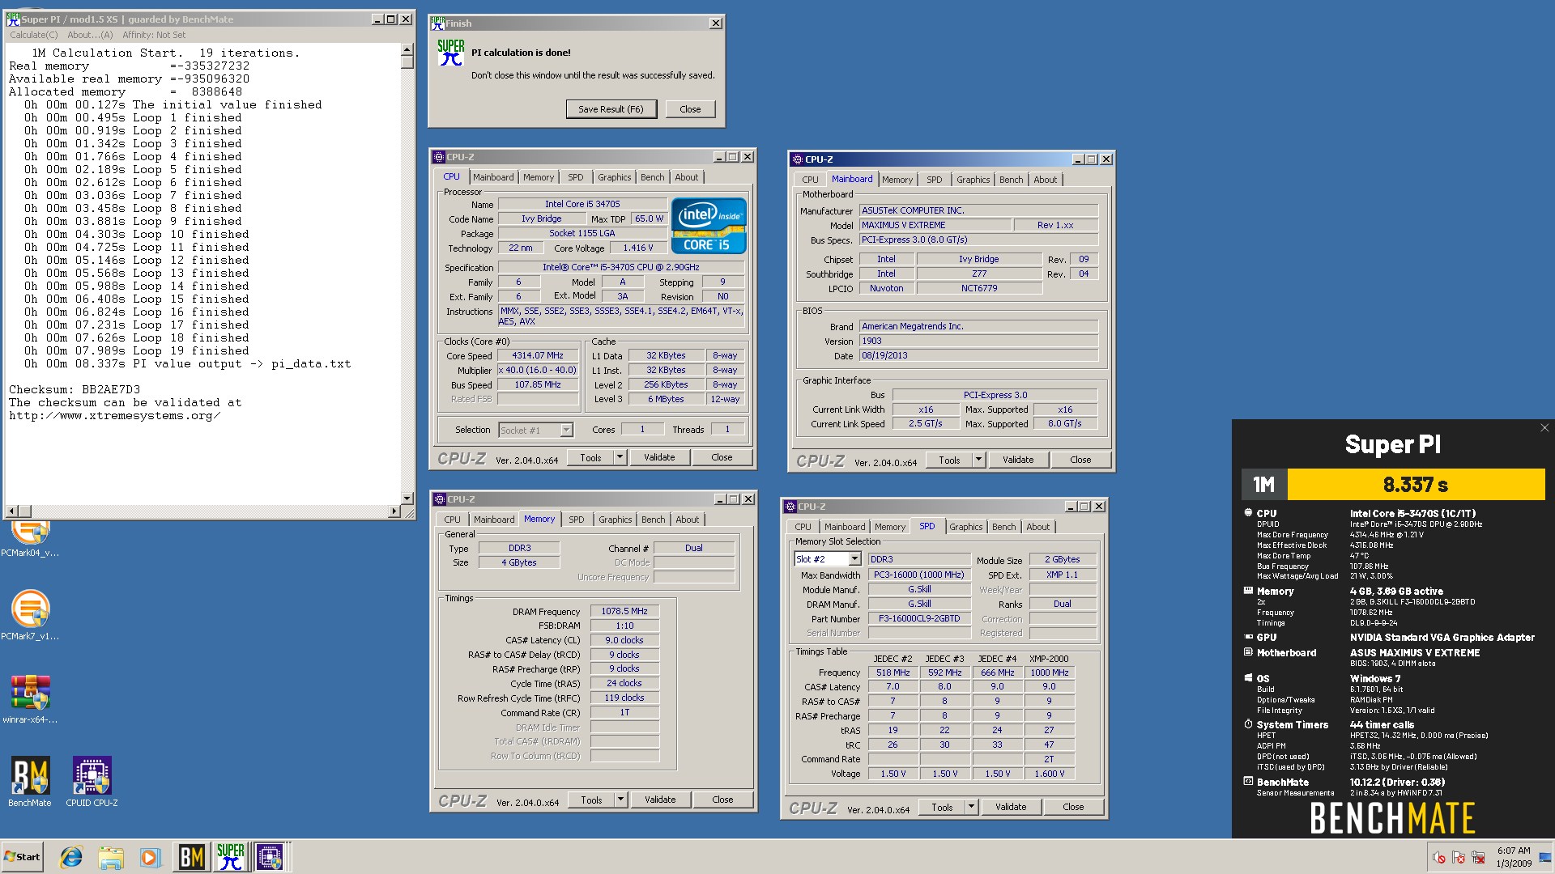Screen dimensions: 1555x874
Task: Click the Core Voltage 1.416 V field
Action: [638, 248]
